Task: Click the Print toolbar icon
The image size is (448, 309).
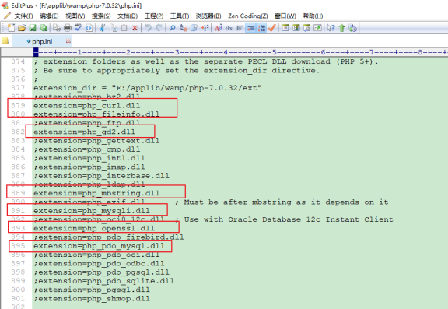Action: [68, 28]
